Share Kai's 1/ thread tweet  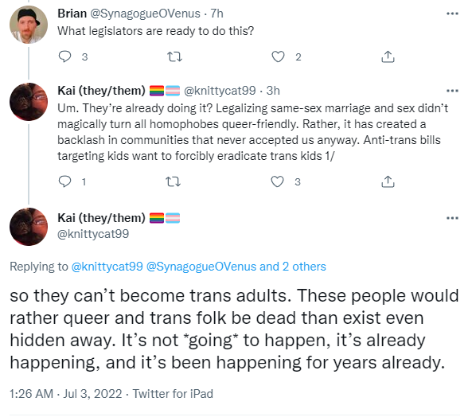click(388, 181)
